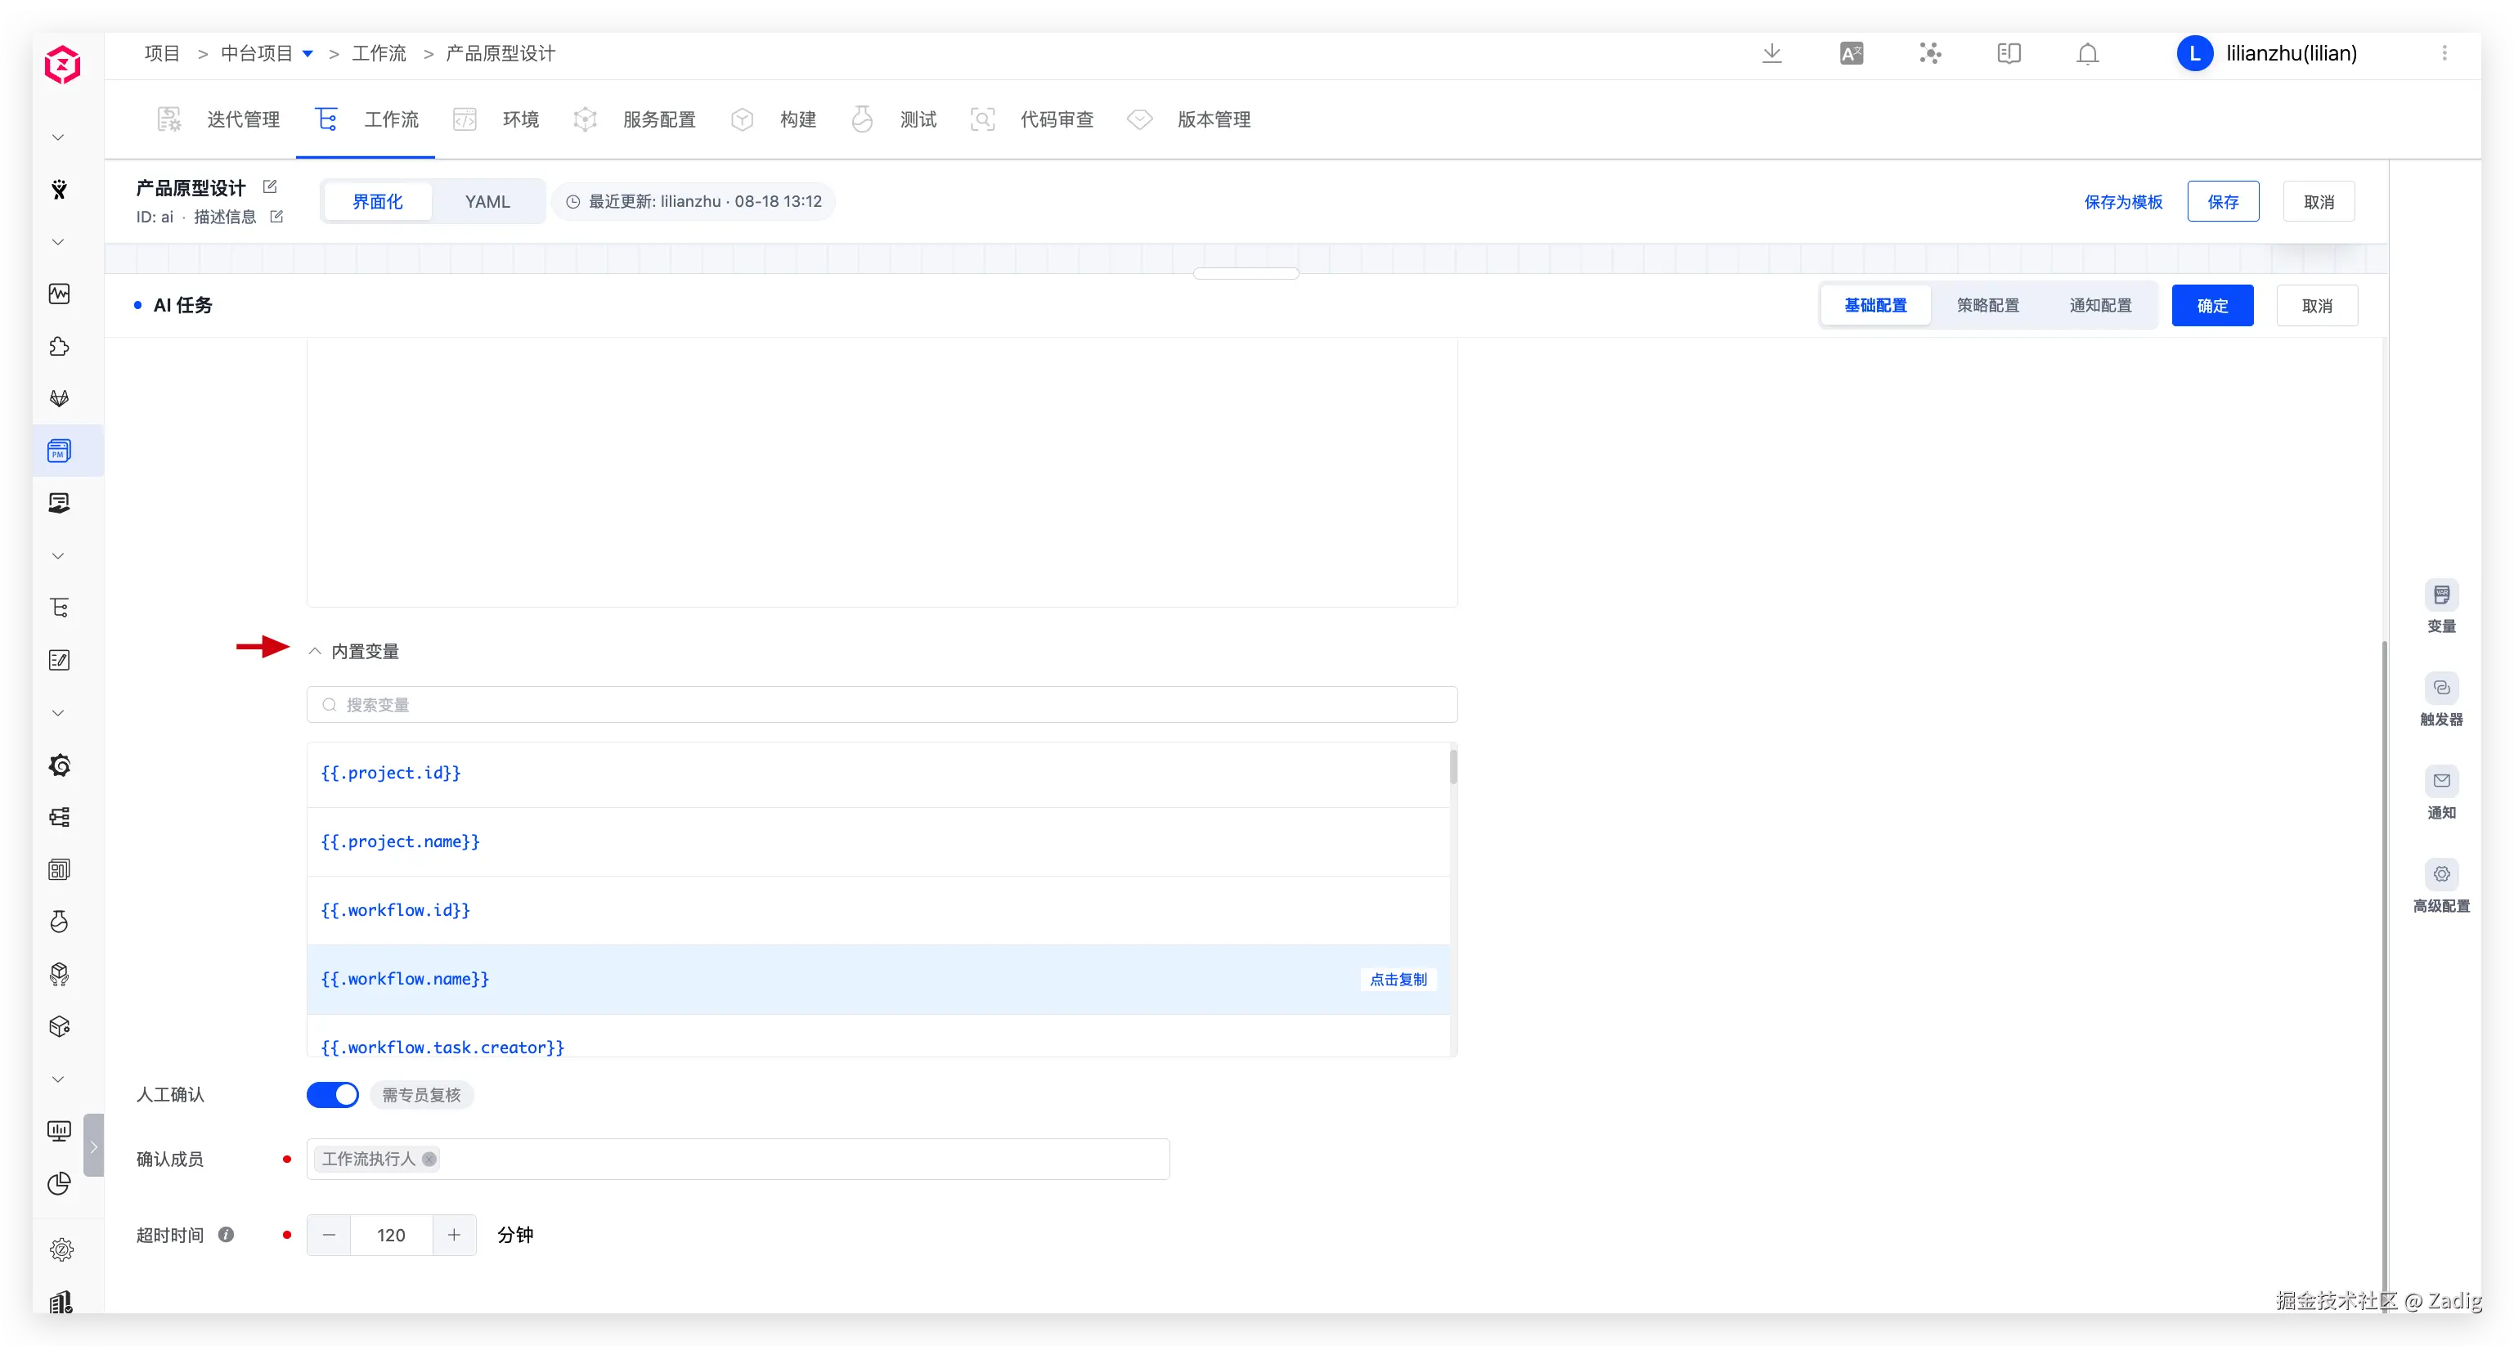Click the sidebar test flask icon

point(60,922)
